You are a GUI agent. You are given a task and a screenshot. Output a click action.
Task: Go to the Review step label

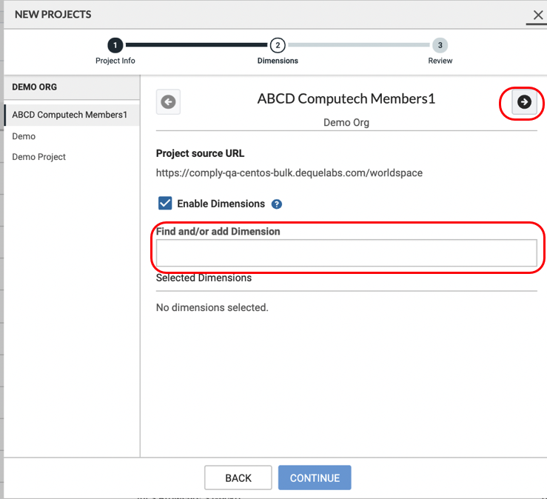tap(440, 61)
